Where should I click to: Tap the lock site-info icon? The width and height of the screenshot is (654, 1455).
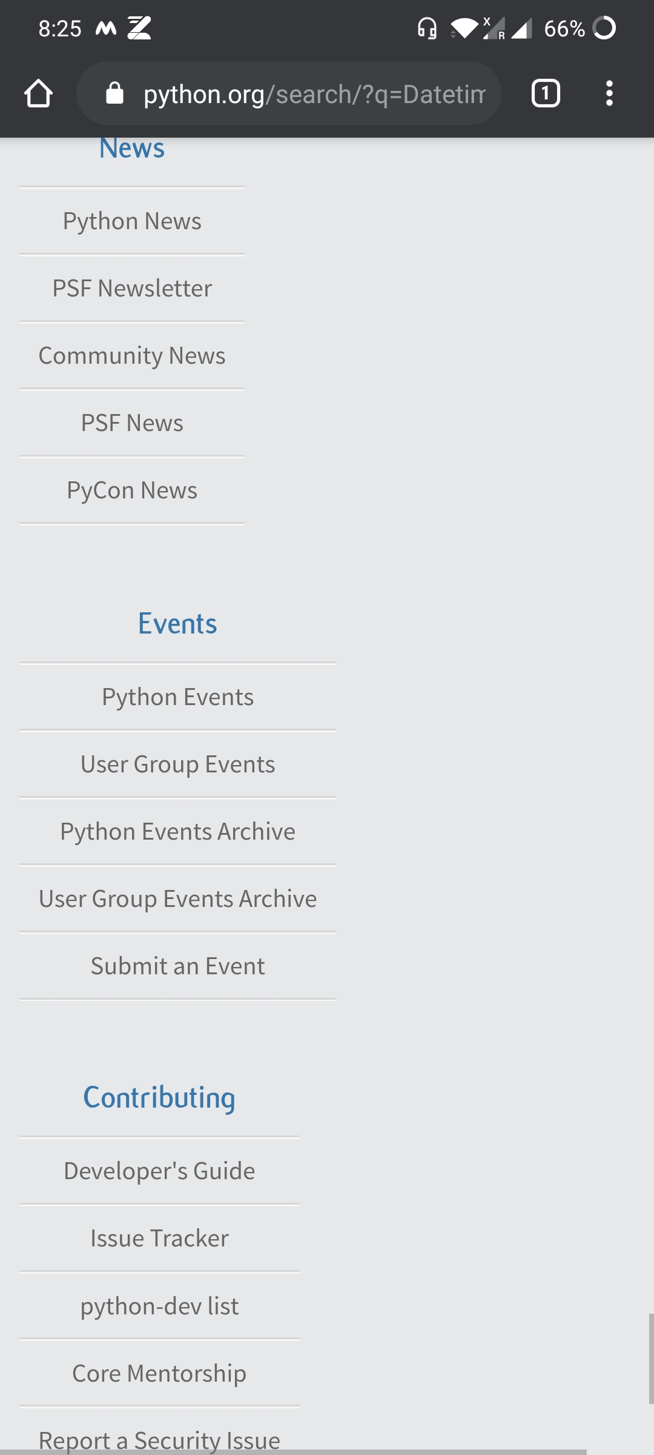tap(114, 93)
